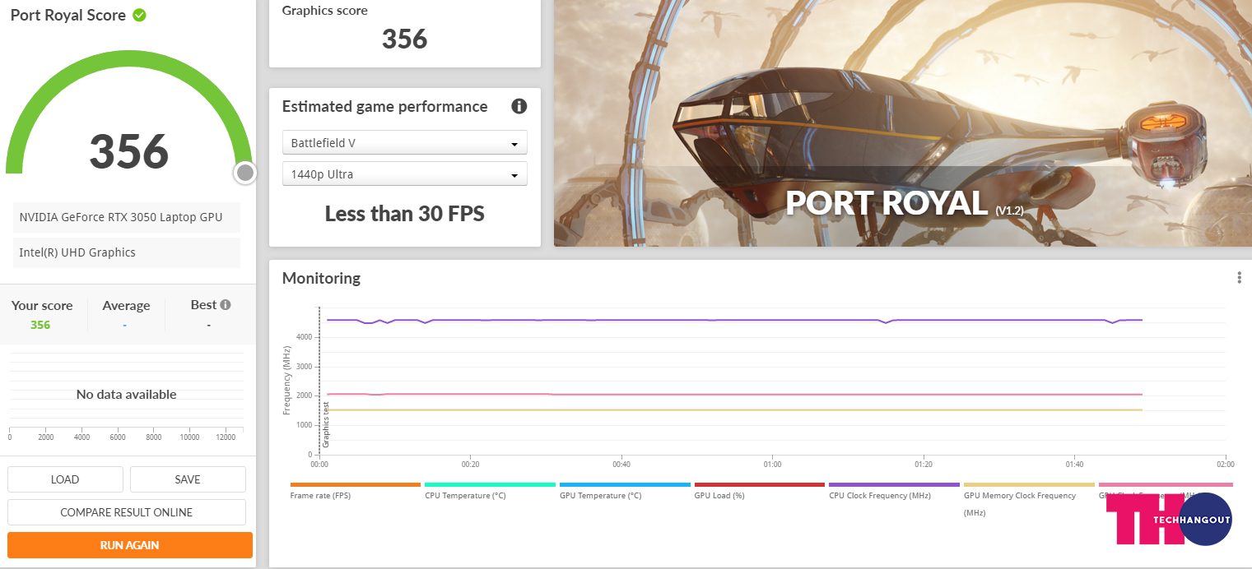Click the gray knob on the score gauge
This screenshot has width=1252, height=569.
(x=244, y=173)
